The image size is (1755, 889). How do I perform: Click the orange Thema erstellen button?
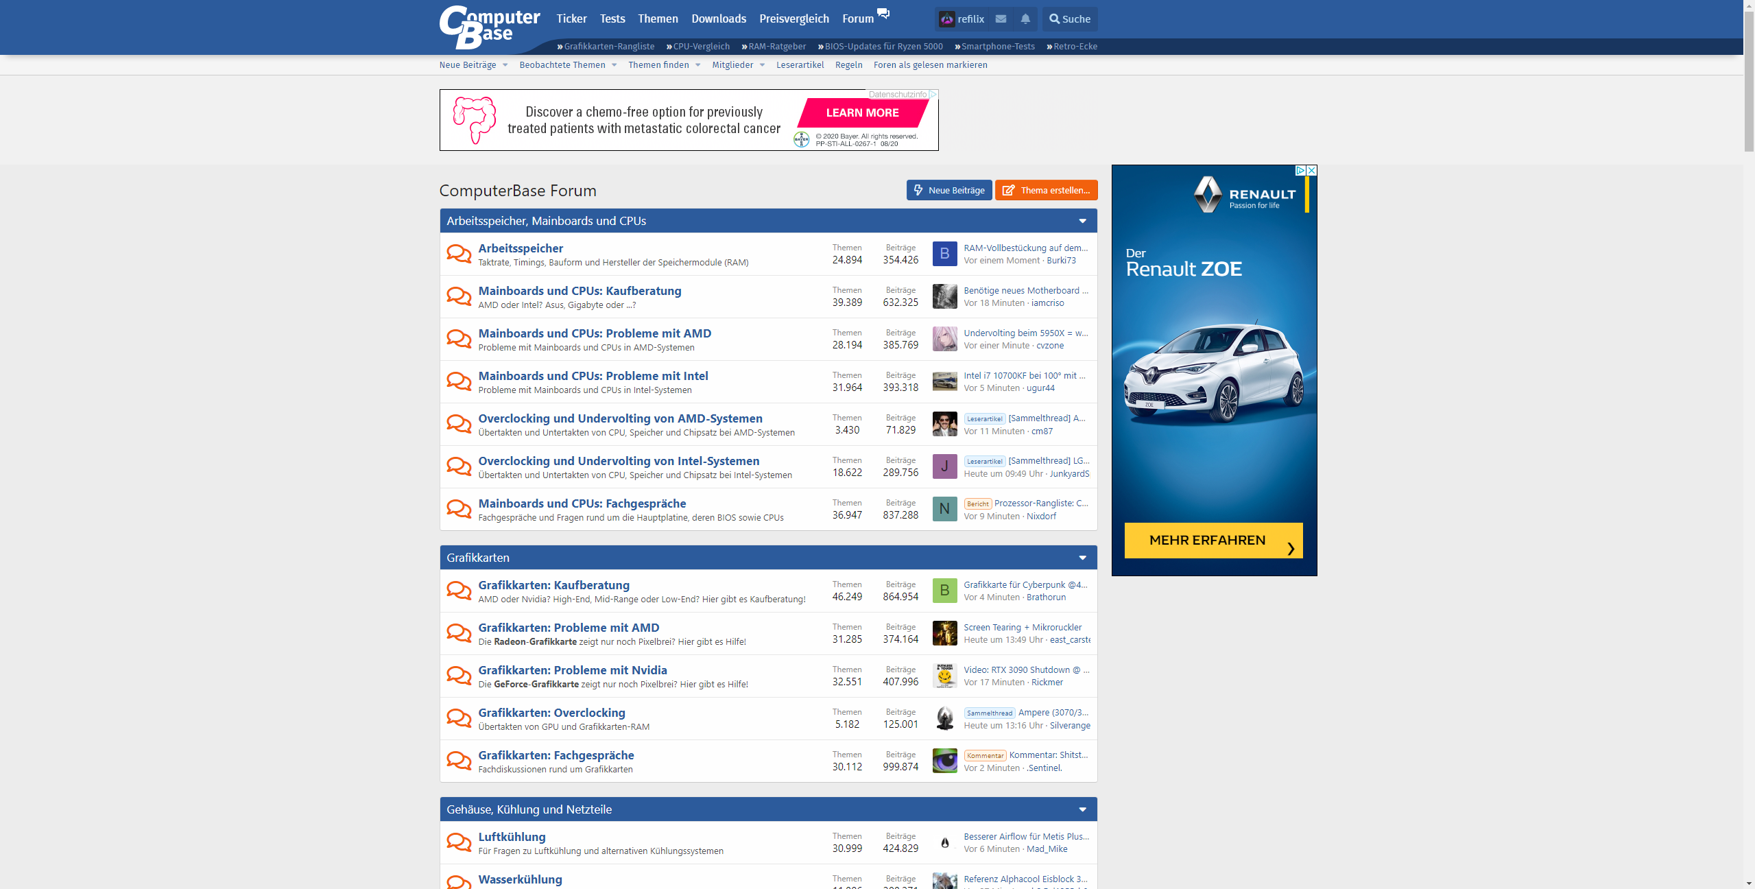[1046, 190]
